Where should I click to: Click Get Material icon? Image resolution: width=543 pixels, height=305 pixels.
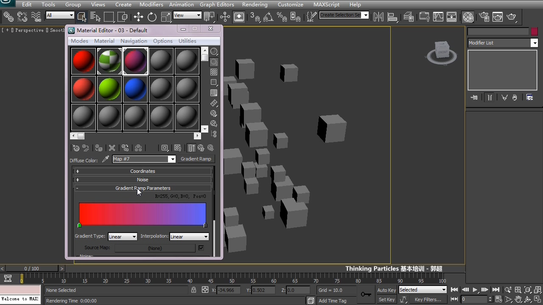76,148
